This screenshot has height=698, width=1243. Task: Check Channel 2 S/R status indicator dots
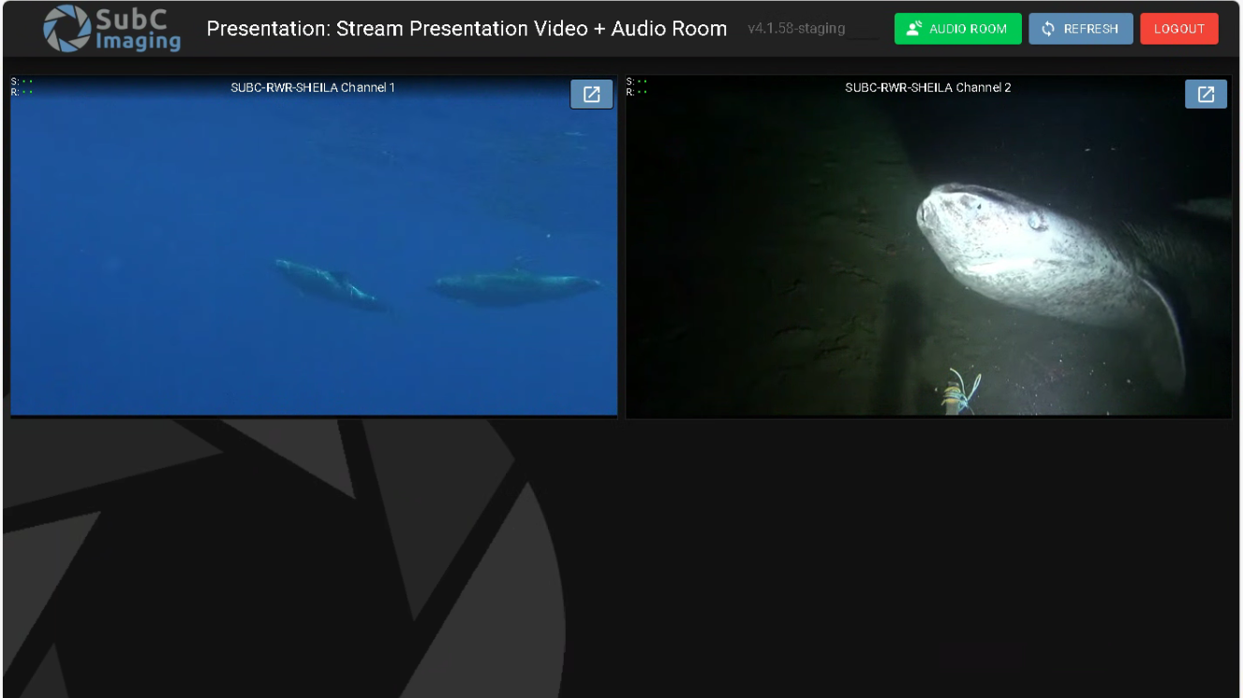636,87
